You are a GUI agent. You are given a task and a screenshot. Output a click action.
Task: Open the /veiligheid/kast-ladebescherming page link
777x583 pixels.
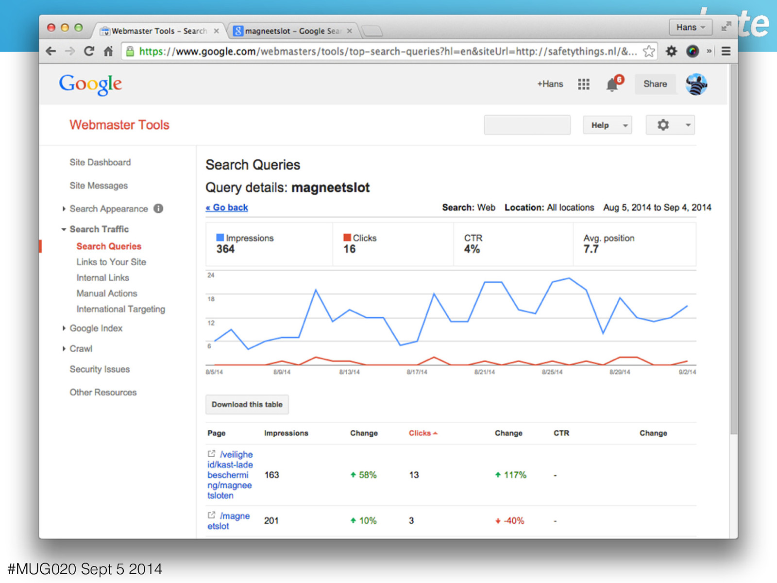tap(230, 475)
